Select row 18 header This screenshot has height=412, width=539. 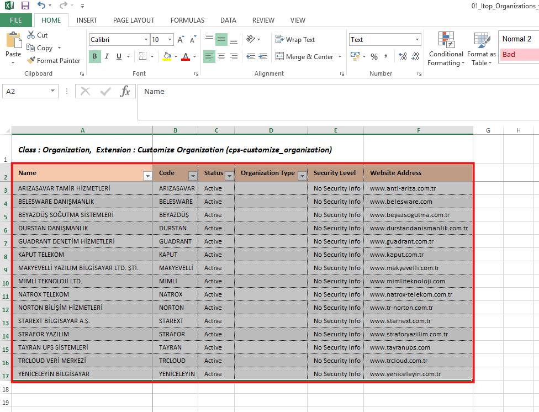click(6, 389)
